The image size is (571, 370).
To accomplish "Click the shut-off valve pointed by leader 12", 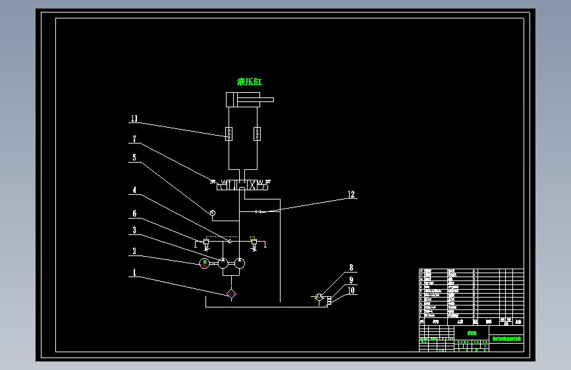I will 258,211.
